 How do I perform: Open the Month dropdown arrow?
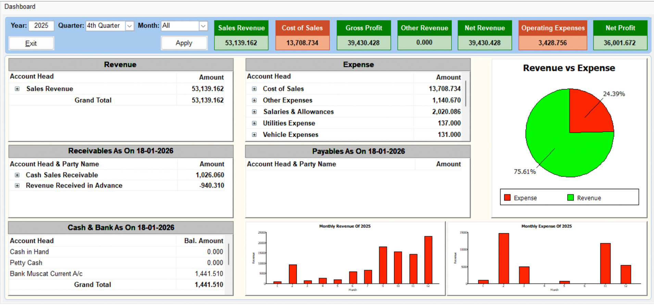click(x=203, y=26)
